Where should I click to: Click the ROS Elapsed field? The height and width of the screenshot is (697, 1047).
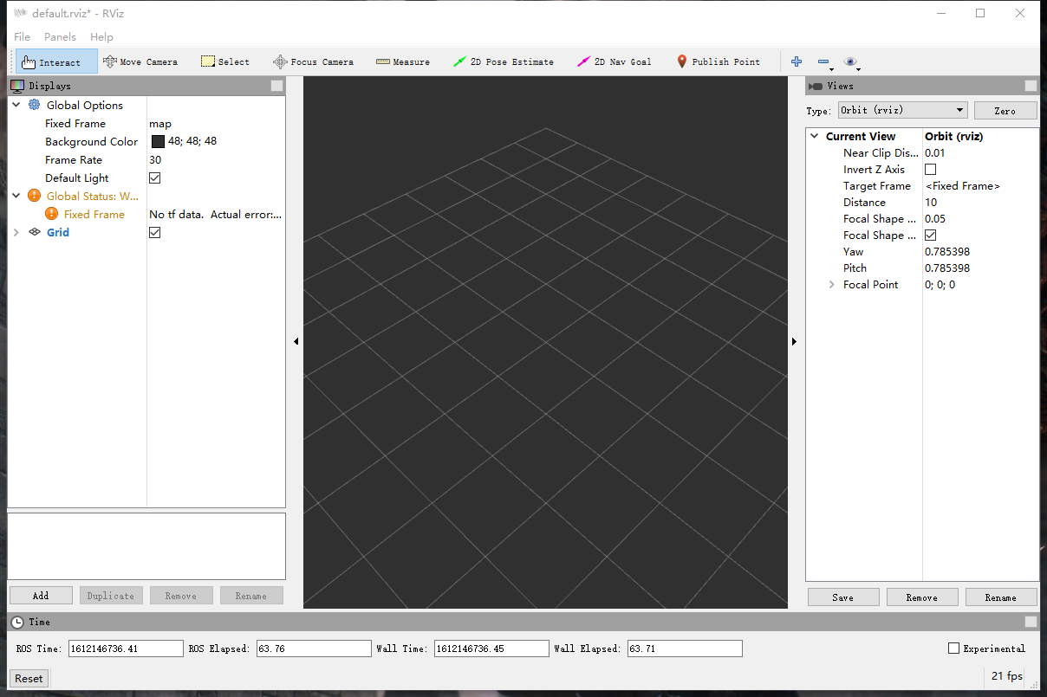314,649
